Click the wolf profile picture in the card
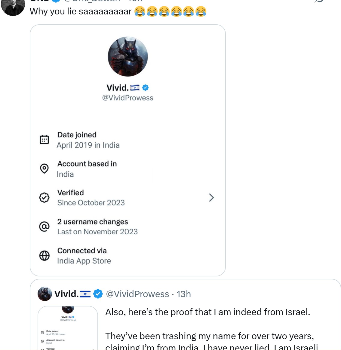Viewport: 341px width, 350px height. 128,56
